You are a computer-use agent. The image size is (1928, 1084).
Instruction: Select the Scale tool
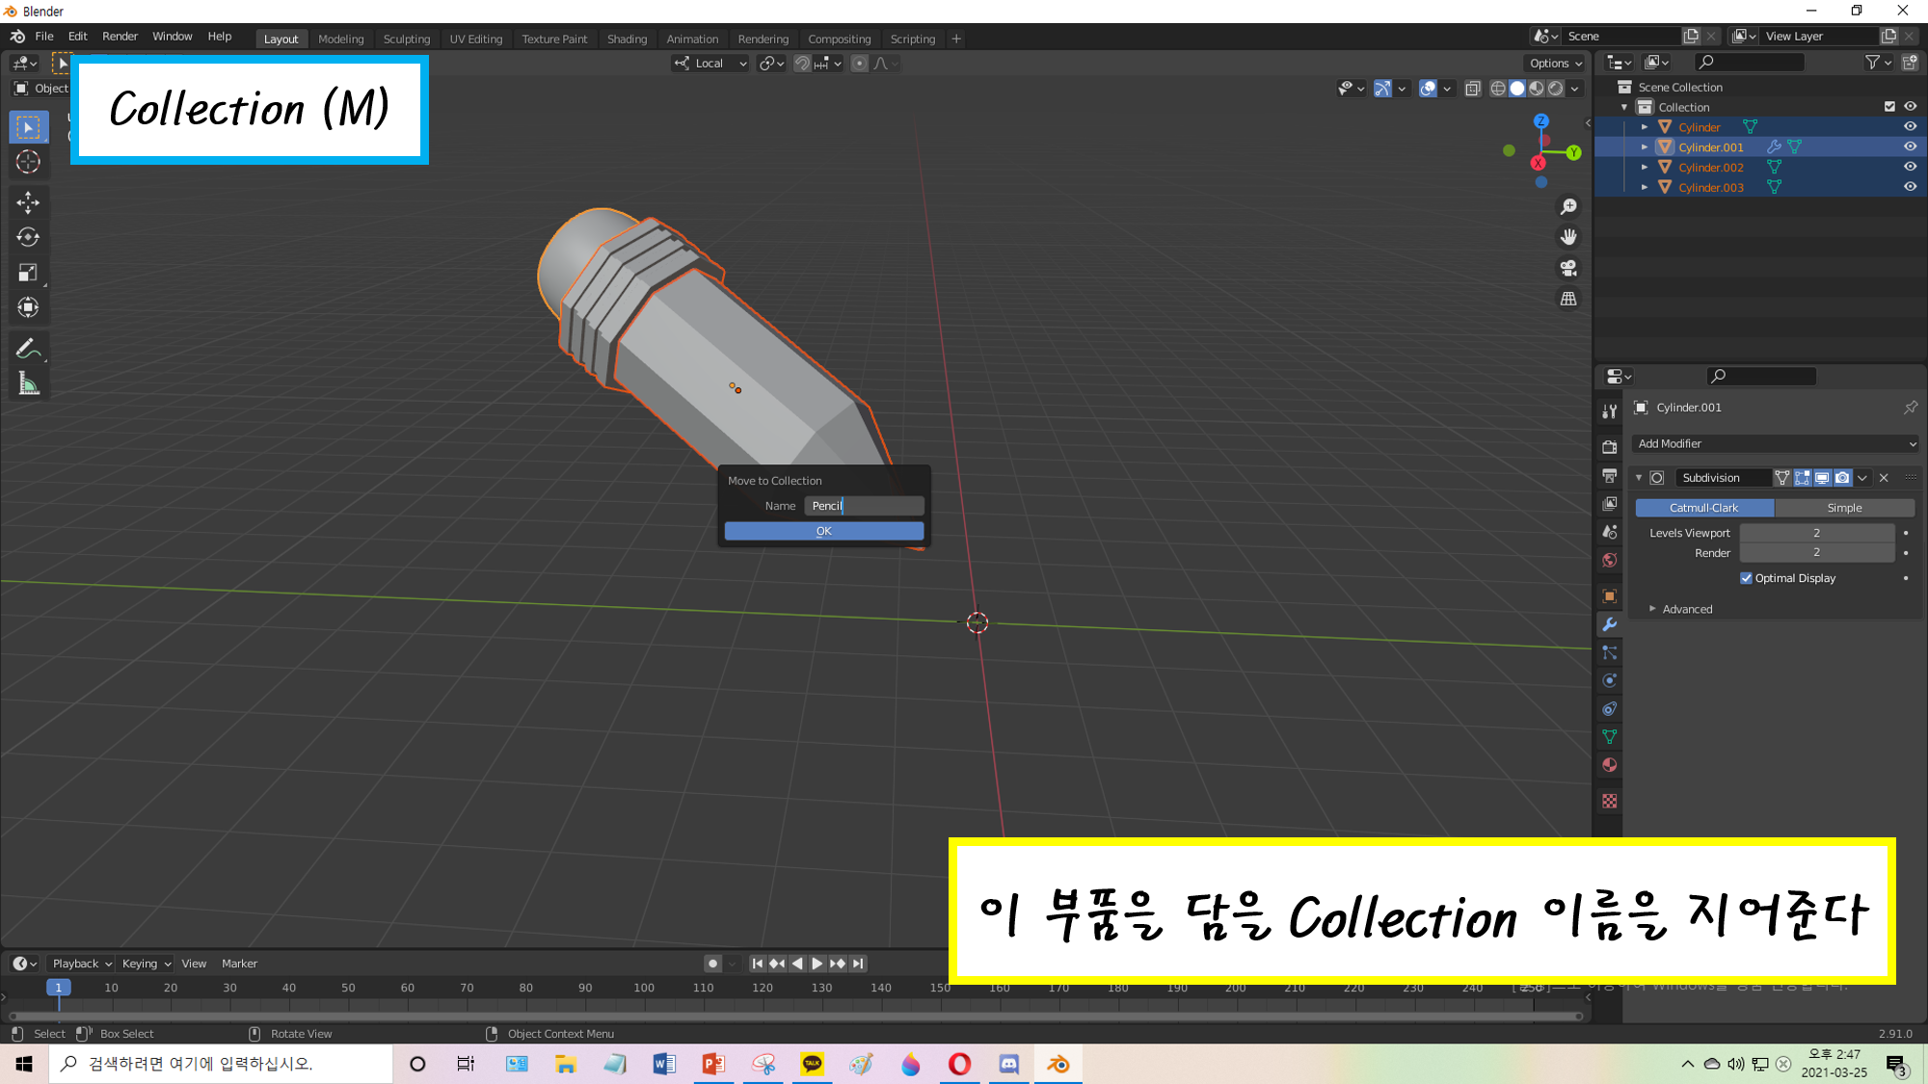[28, 273]
